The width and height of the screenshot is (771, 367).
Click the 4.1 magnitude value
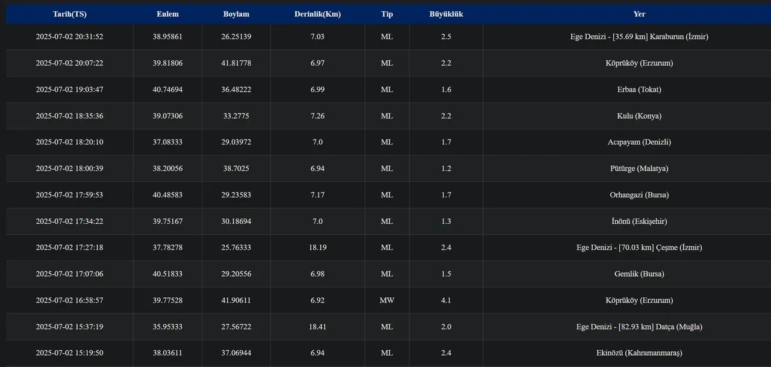[446, 300]
